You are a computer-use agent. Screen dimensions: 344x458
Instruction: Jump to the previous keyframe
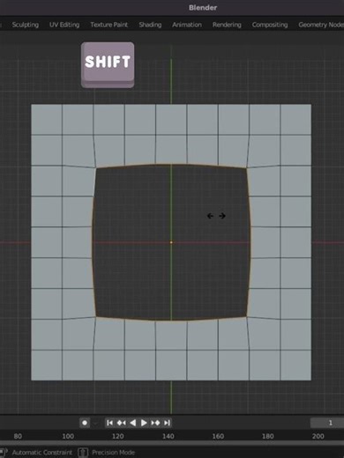[121, 423]
